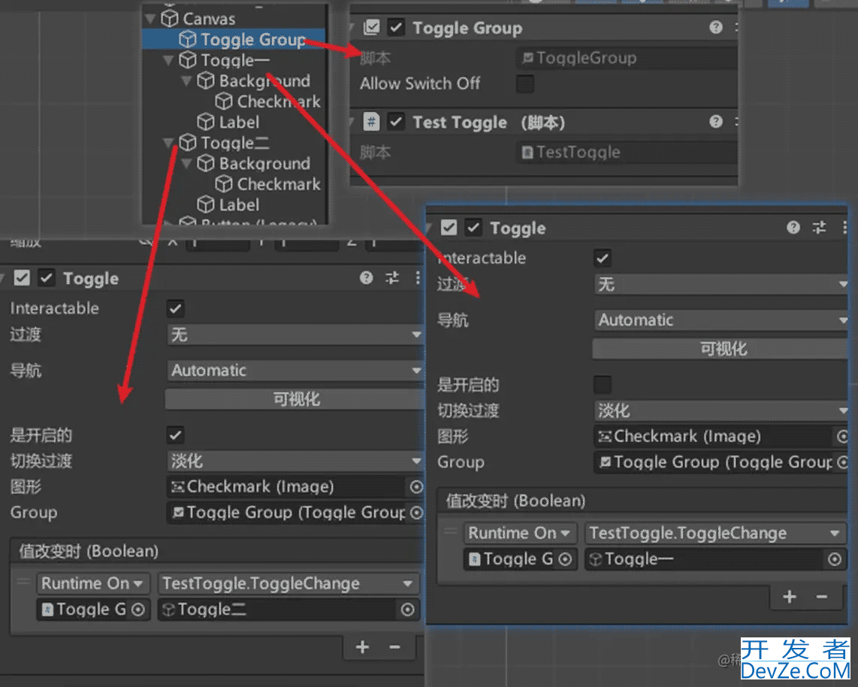
Task: Select the Canvas object cube icon
Action: pyautogui.click(x=170, y=19)
